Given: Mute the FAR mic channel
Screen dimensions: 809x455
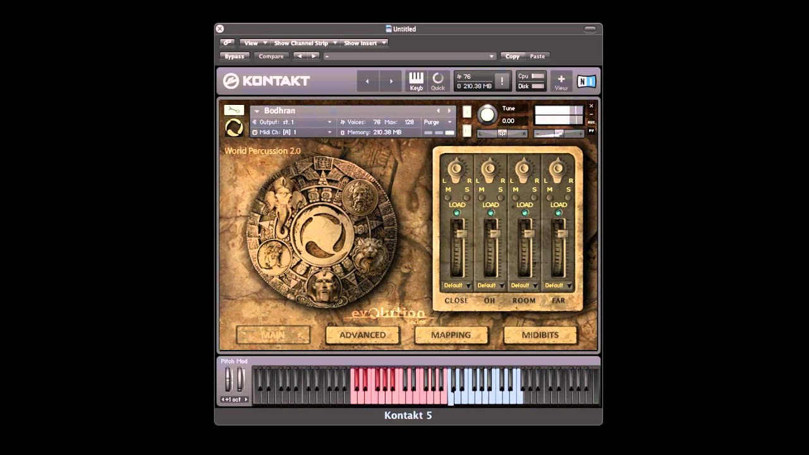Looking at the screenshot, I should tap(549, 197).
